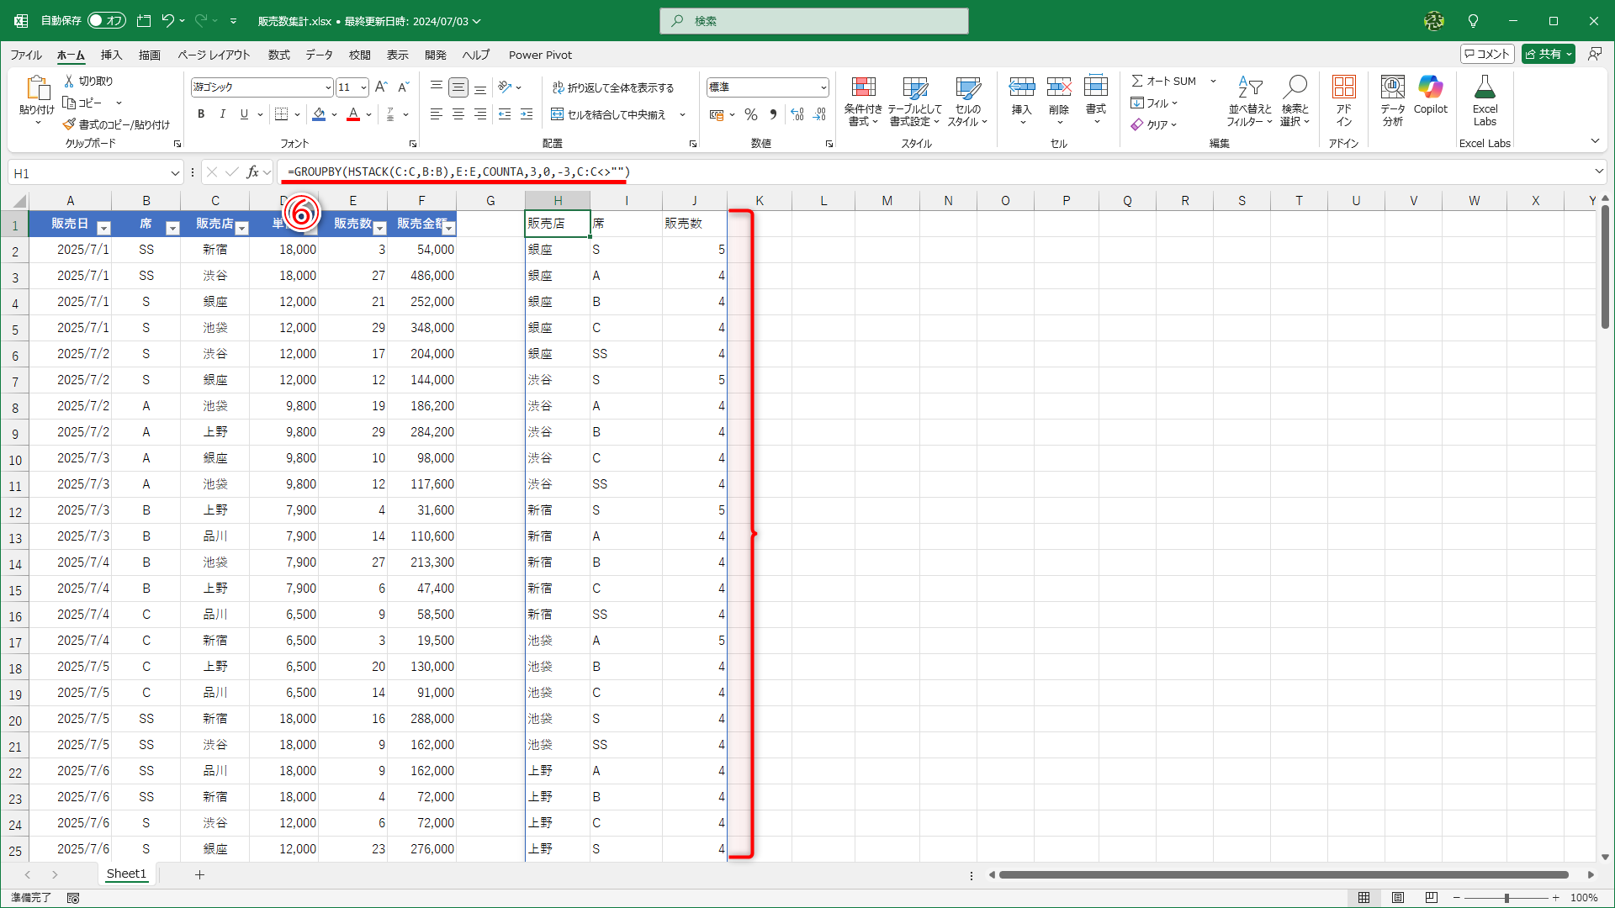
Task: Open 条件付き書式 (Conditional Formatting)
Action: (863, 101)
